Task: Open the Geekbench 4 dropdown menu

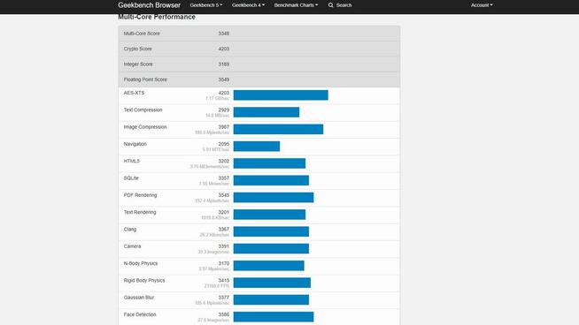Action: pyautogui.click(x=248, y=5)
